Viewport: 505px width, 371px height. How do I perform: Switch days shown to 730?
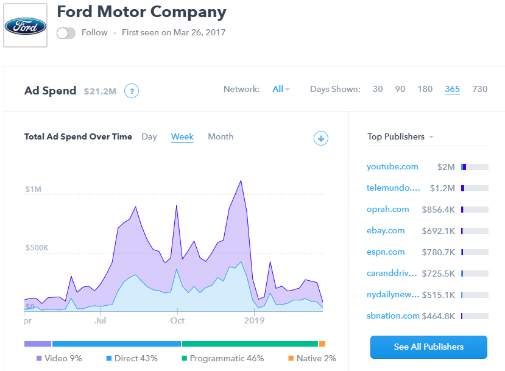point(479,89)
